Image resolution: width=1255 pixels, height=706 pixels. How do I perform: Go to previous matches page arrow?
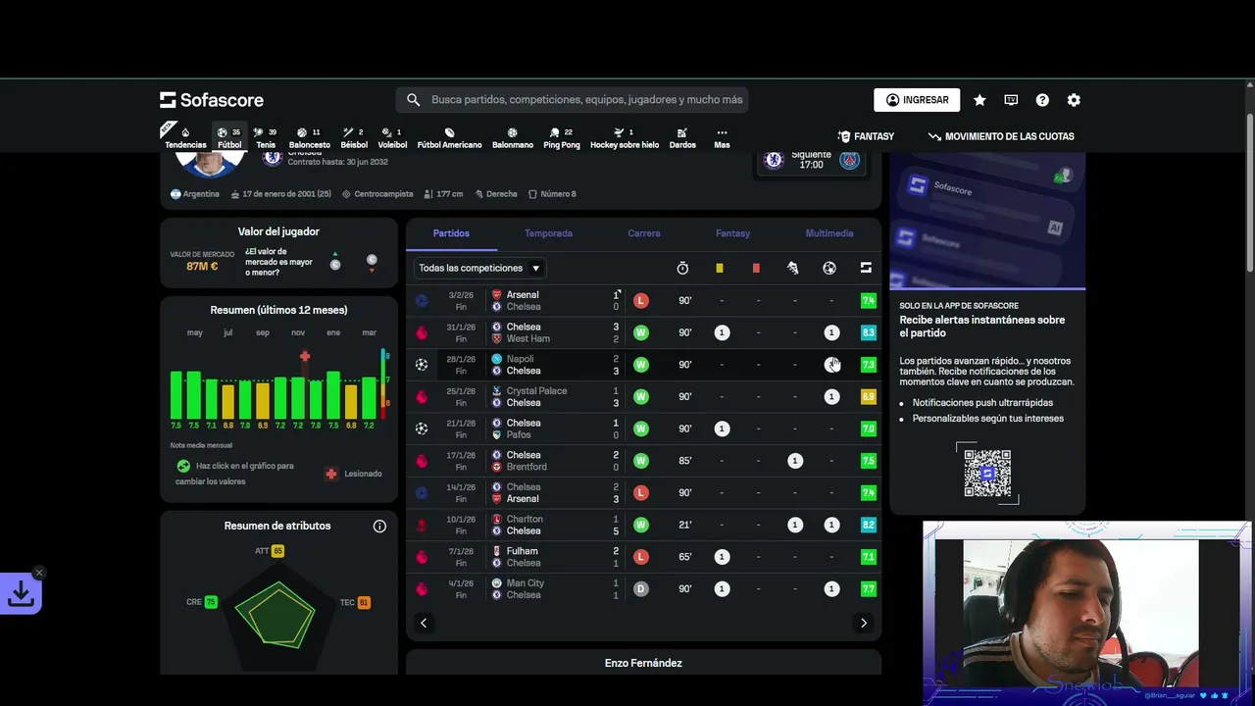(424, 623)
